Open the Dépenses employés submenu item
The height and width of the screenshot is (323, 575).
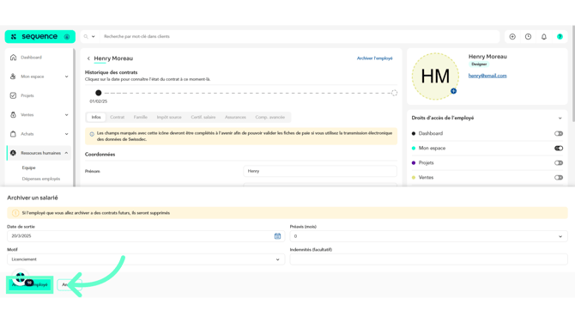coord(40,179)
